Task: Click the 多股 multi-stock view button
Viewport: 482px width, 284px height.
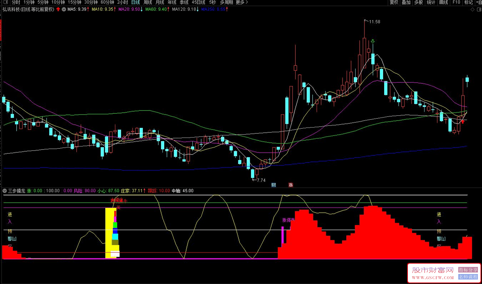Action: 418,2
